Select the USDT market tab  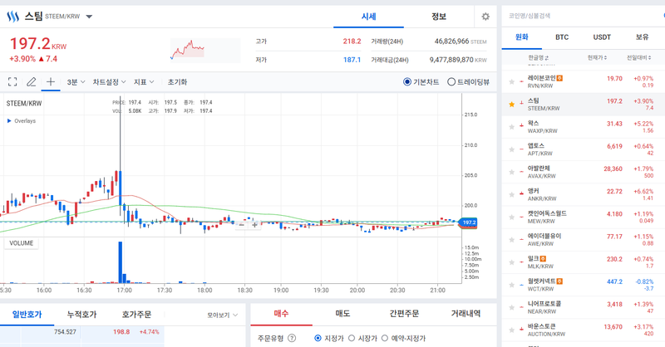tap(602, 37)
